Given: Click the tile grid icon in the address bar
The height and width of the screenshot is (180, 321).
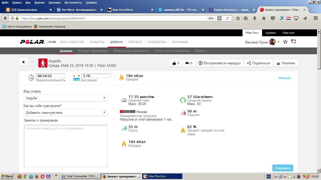Looking at the screenshot, I should tap(219, 18).
